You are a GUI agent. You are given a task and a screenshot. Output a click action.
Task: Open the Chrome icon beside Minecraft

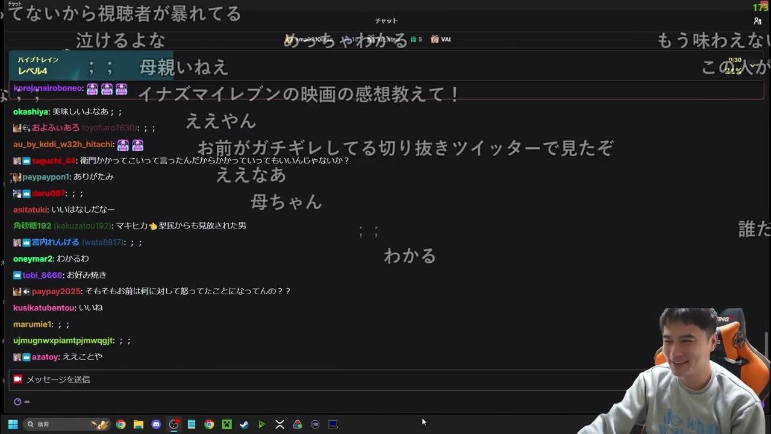point(209,424)
